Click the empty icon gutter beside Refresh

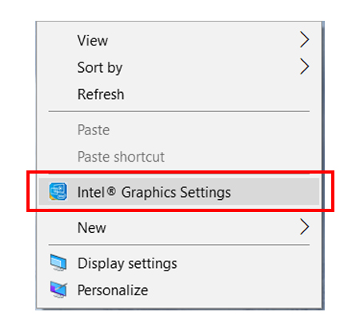pos(58,94)
